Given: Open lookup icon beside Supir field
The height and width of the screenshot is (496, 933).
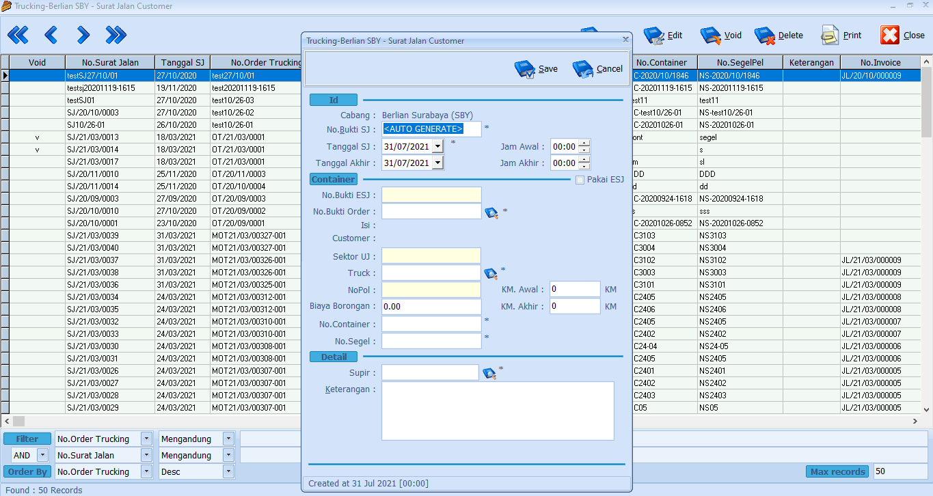Looking at the screenshot, I should 489,374.
